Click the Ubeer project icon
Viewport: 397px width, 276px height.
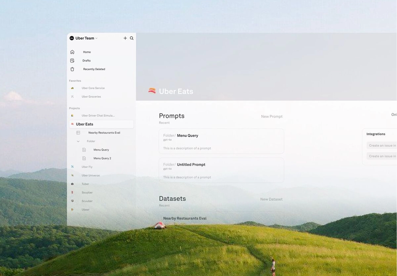coord(72,209)
